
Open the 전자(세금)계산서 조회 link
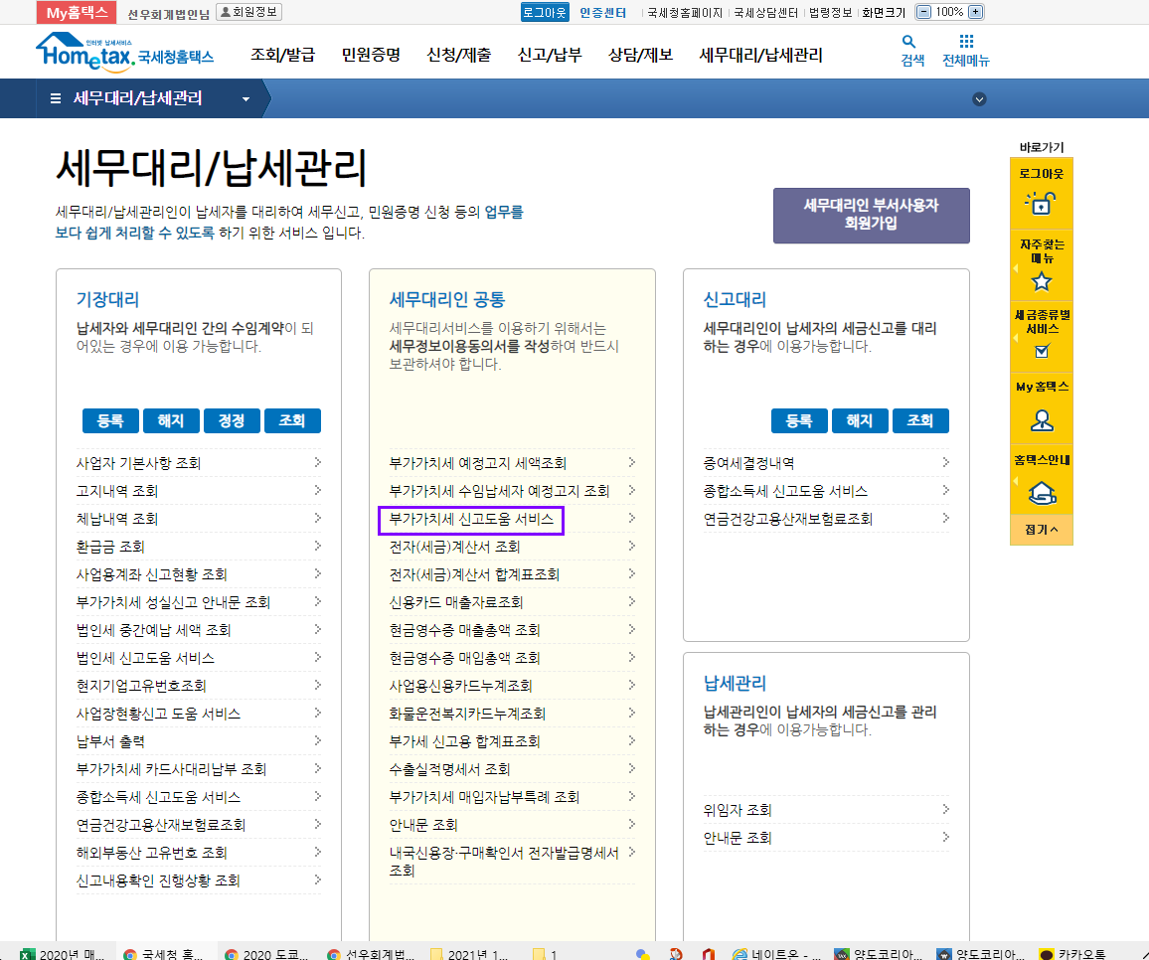[x=454, y=547]
